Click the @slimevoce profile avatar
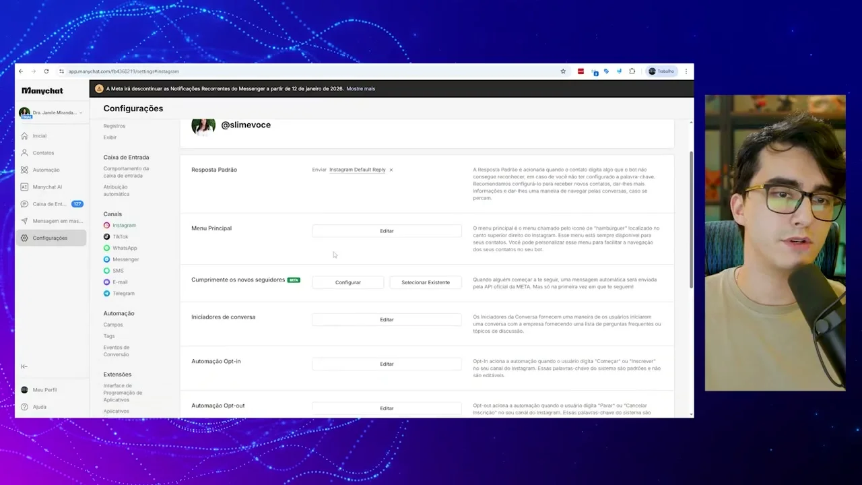862x485 pixels. pyautogui.click(x=203, y=127)
